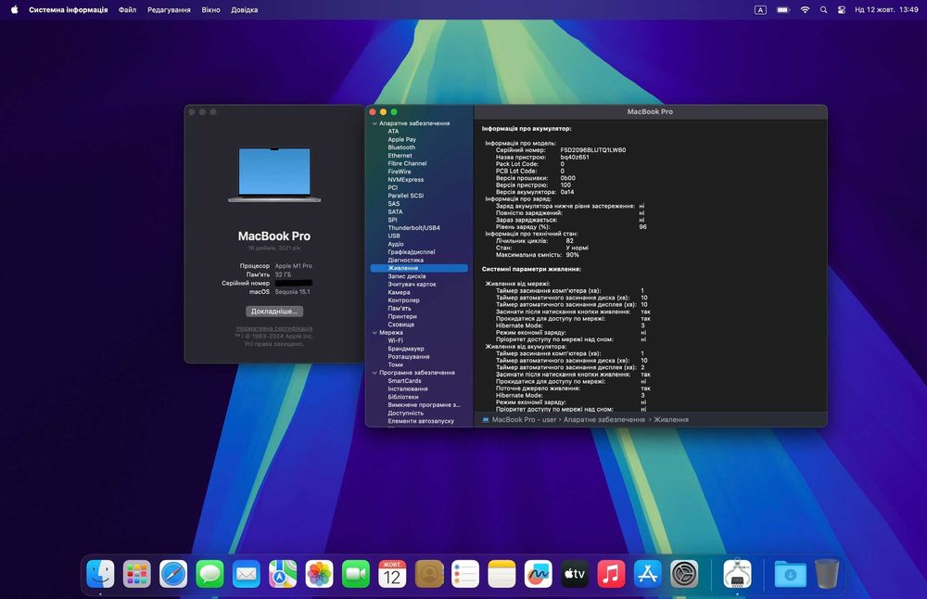Select 'Bluetooth' in the hardware list

click(x=401, y=147)
